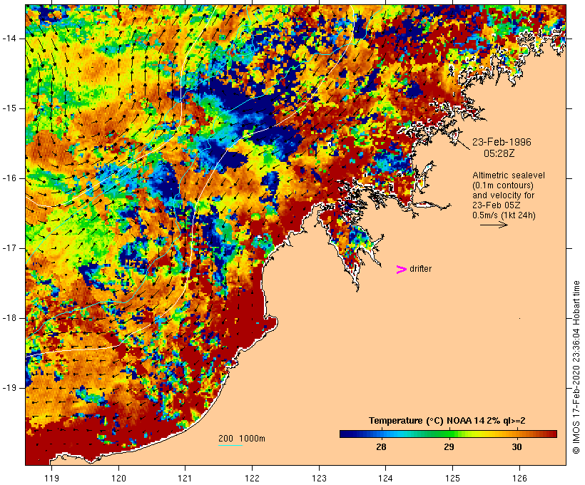Click longitude label 123
Screen dimensions: 585x485
[319, 478]
